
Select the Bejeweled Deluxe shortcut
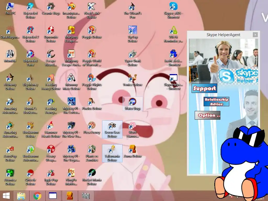(x=30, y=10)
